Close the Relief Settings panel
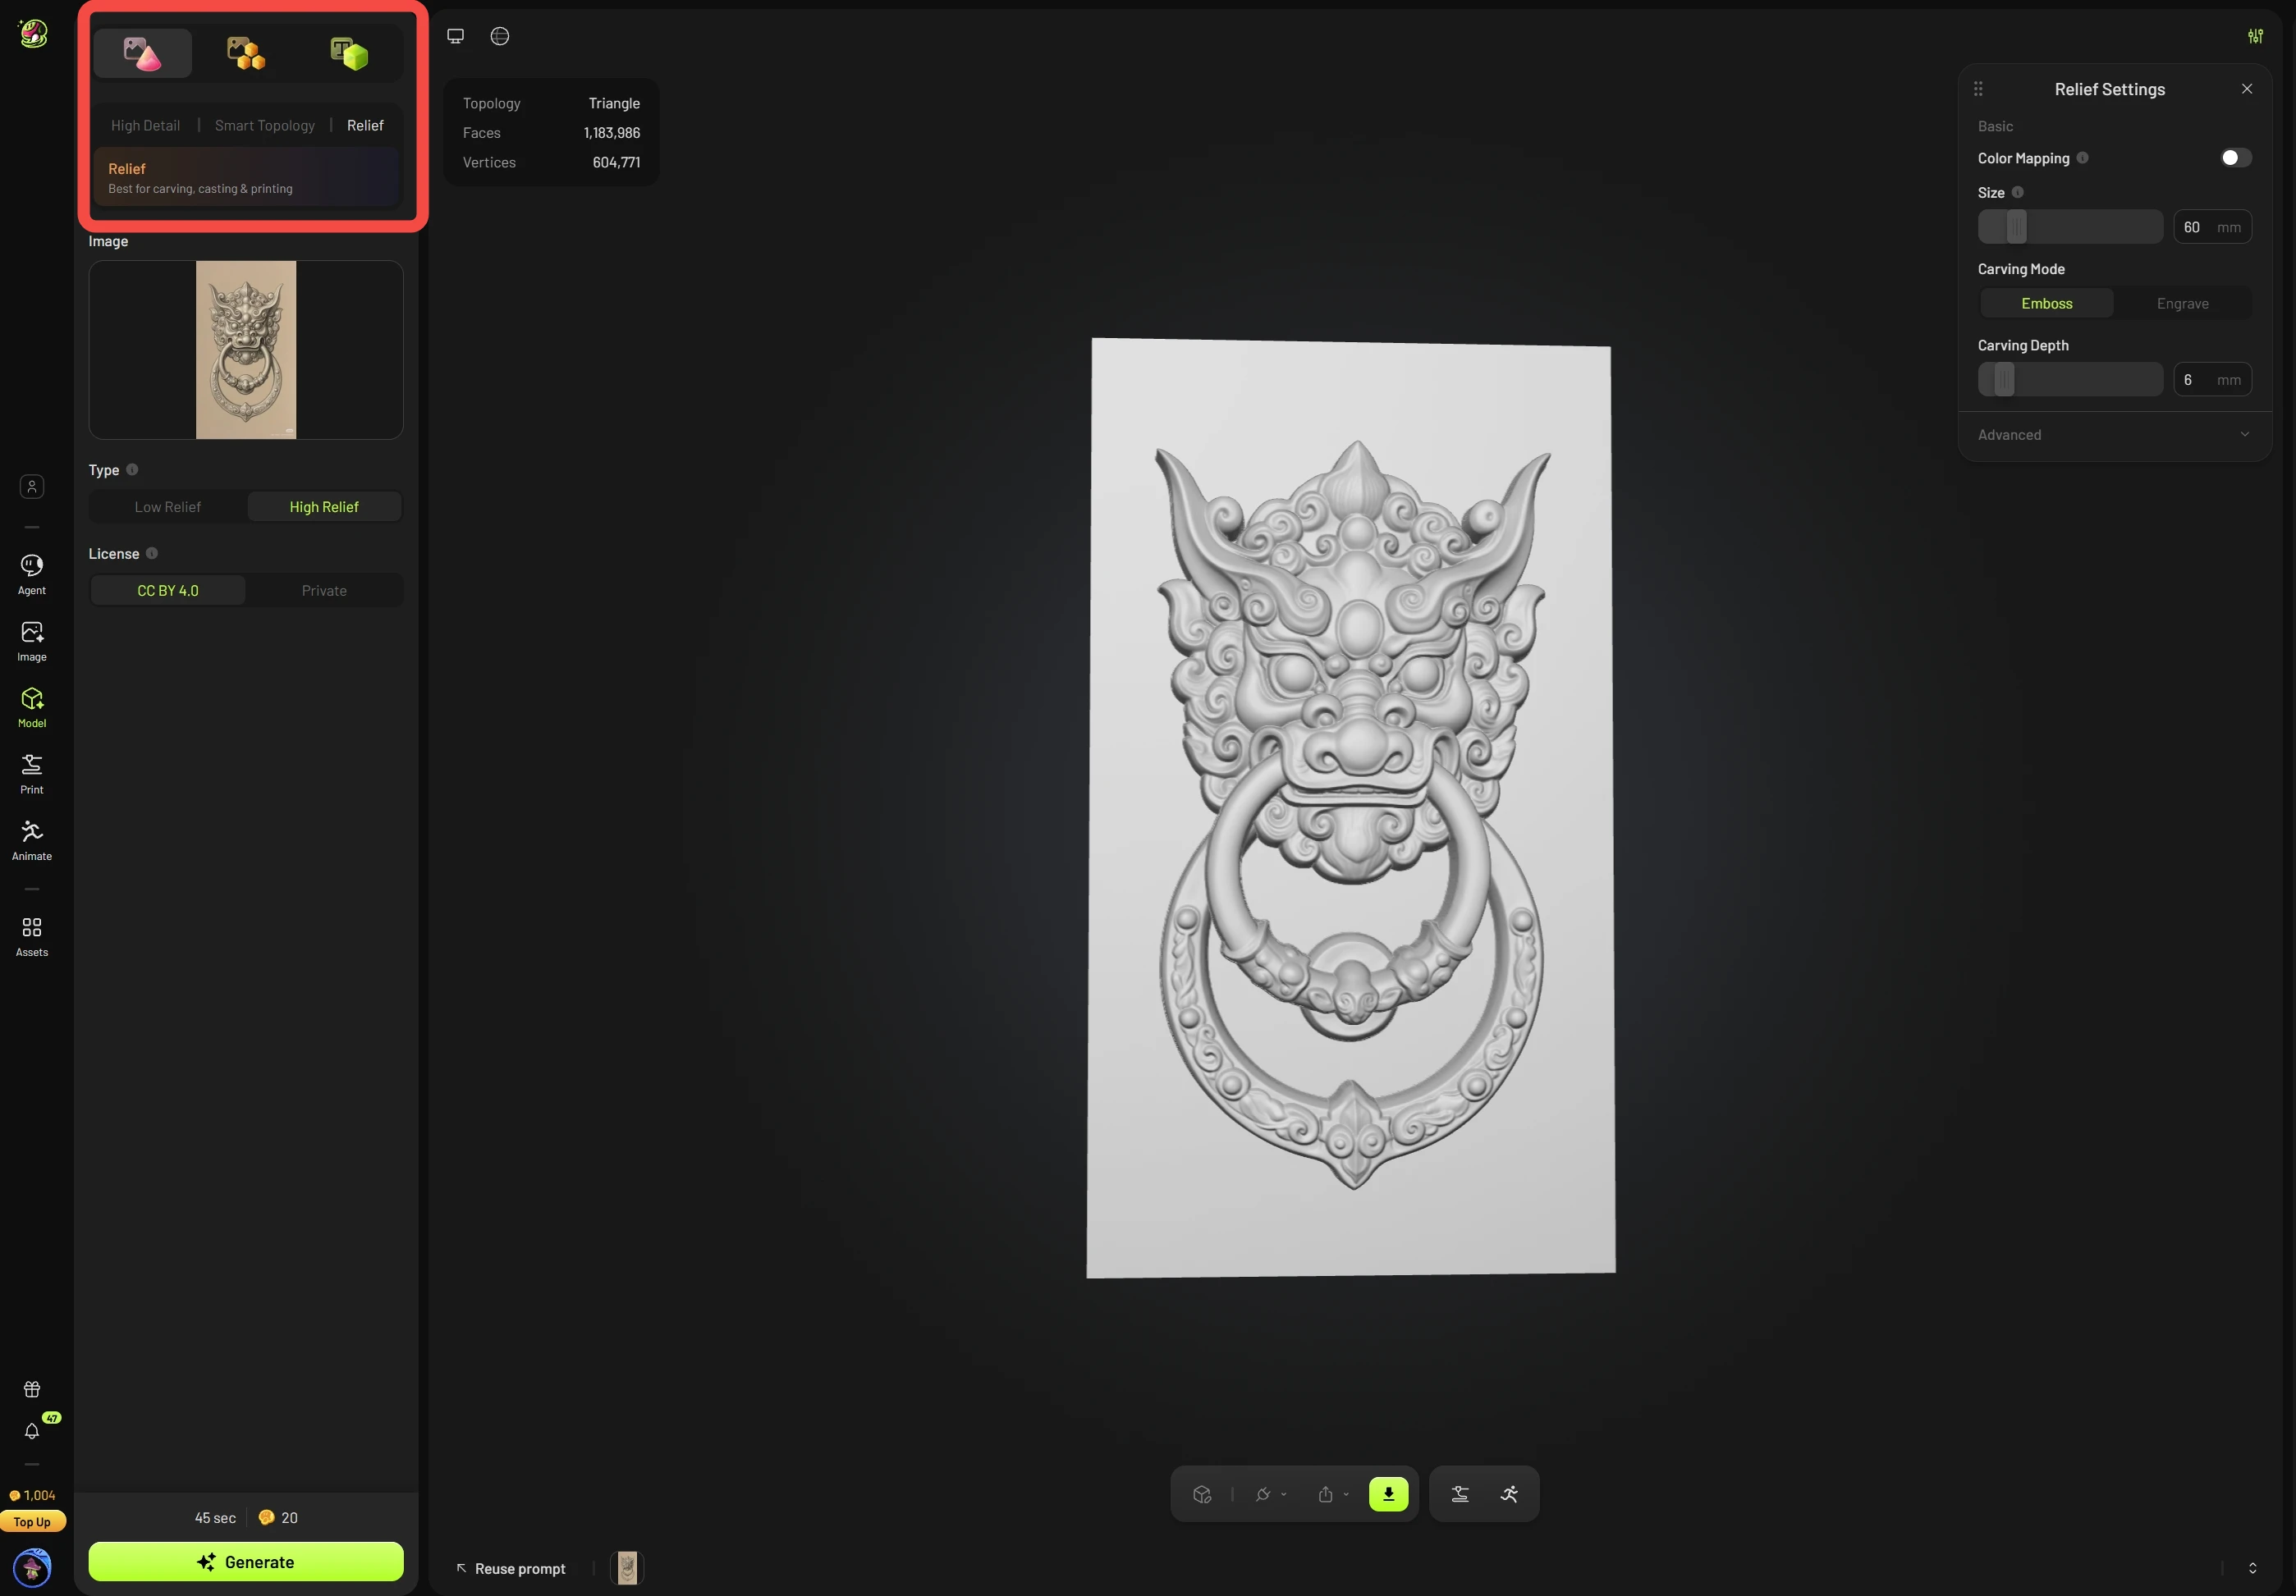Screen dimensions: 2296x1596 click(2247, 89)
